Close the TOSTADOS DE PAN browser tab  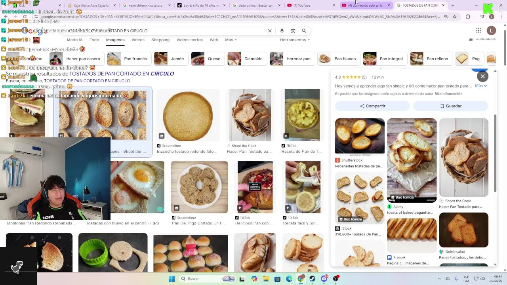[443, 6]
